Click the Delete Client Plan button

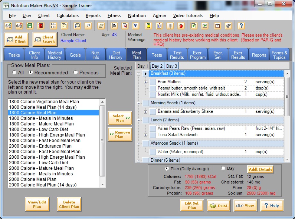click(x=69, y=204)
